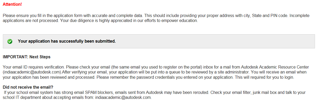Click empty area of gray confirmation banner
The width and height of the screenshot is (316, 102).
click(x=210, y=41)
